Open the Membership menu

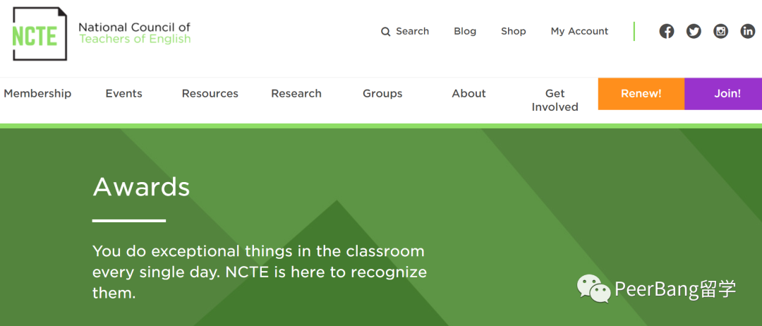pyautogui.click(x=37, y=93)
